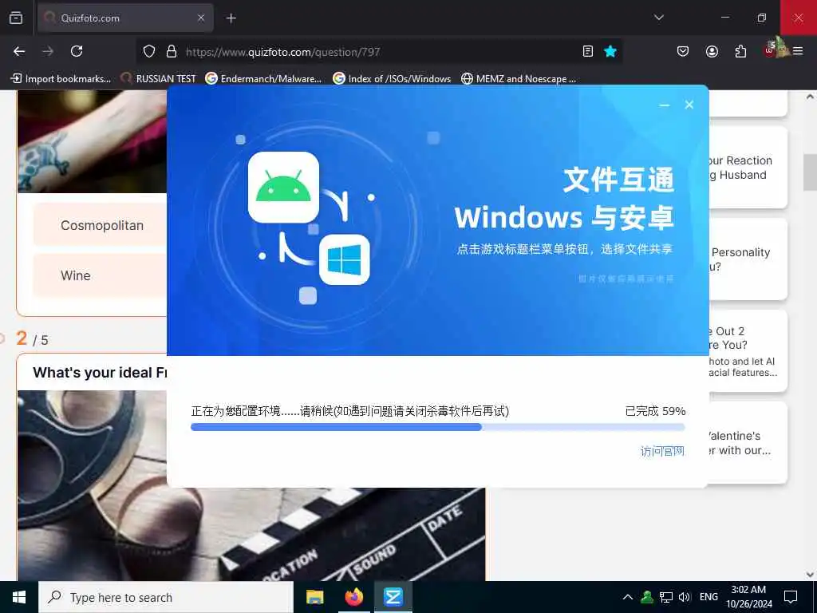
Task: Open the Firefox hamburger menu
Action: [798, 51]
